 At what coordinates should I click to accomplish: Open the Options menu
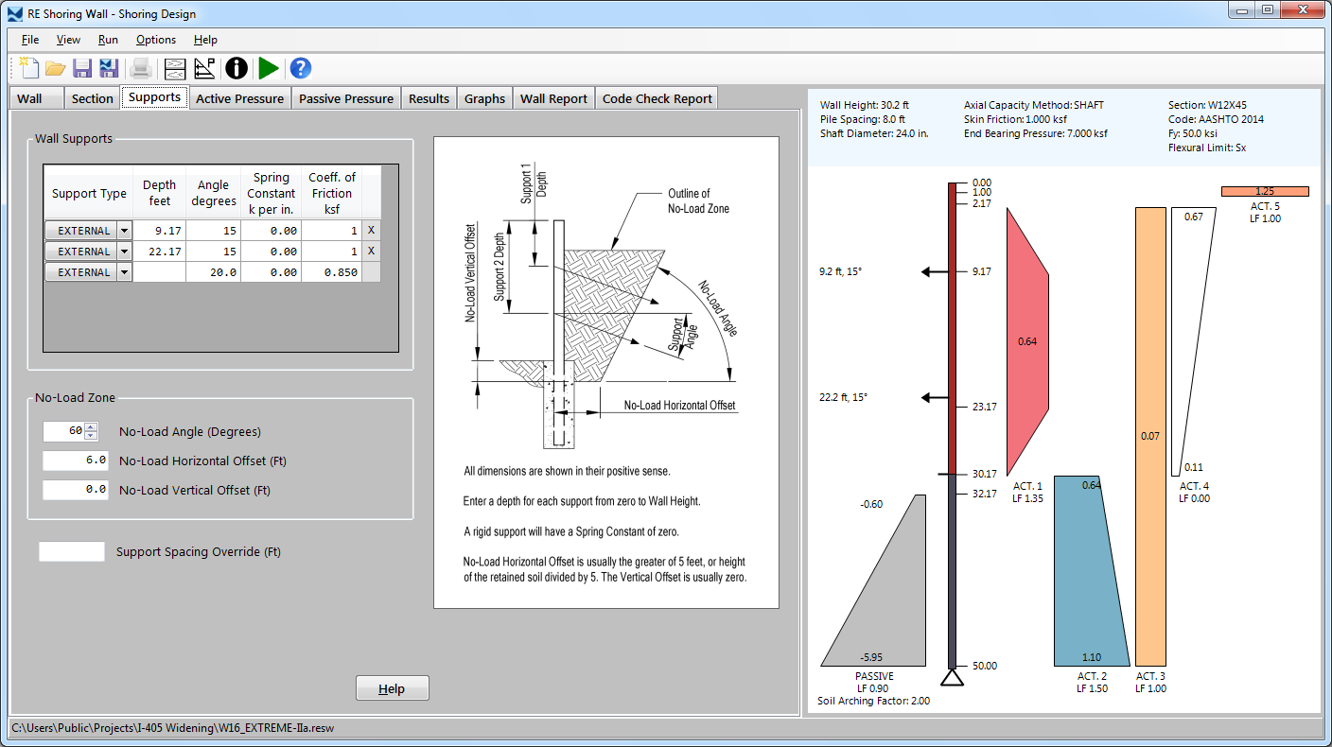click(x=156, y=40)
